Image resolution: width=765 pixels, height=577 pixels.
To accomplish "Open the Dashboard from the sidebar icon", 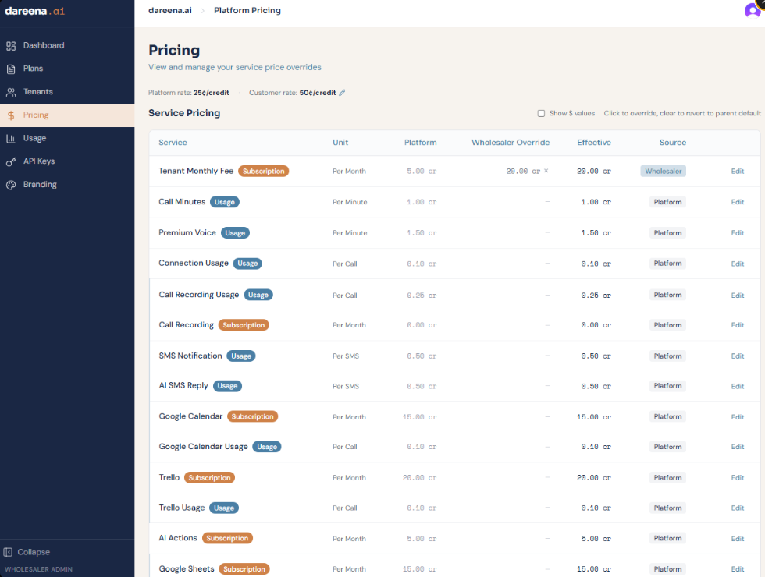I will coord(12,45).
